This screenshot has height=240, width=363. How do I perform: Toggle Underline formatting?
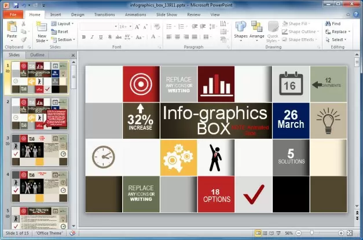(x=100, y=37)
